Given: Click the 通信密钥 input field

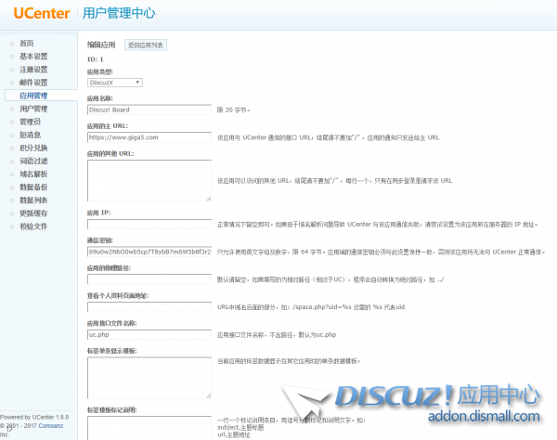Looking at the screenshot, I should [x=149, y=252].
